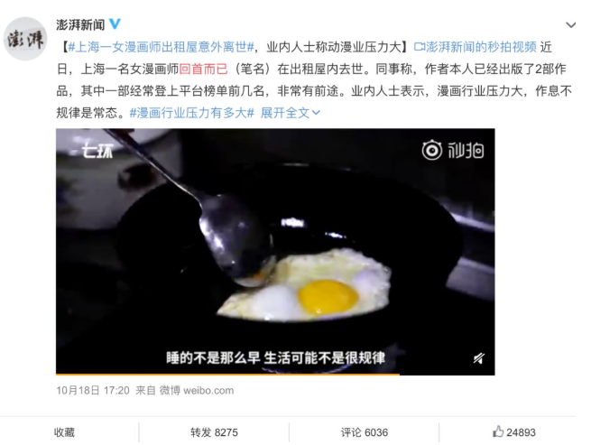Screen dimensions: 591x445
Task: Open the #上海一女漫画师出租屋意外离世# hashtag
Action: pos(162,47)
